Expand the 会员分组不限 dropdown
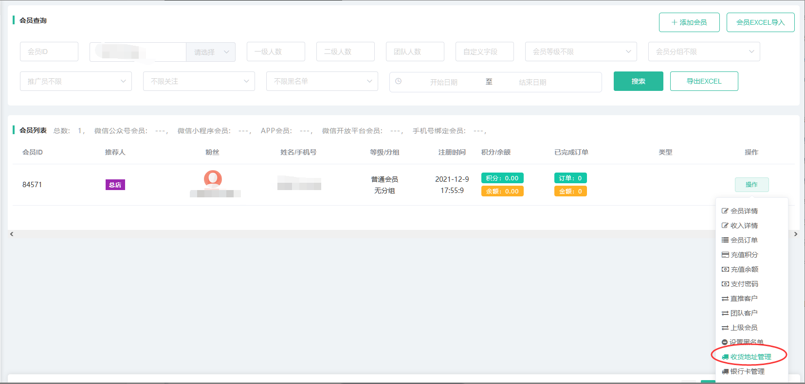 coord(704,52)
